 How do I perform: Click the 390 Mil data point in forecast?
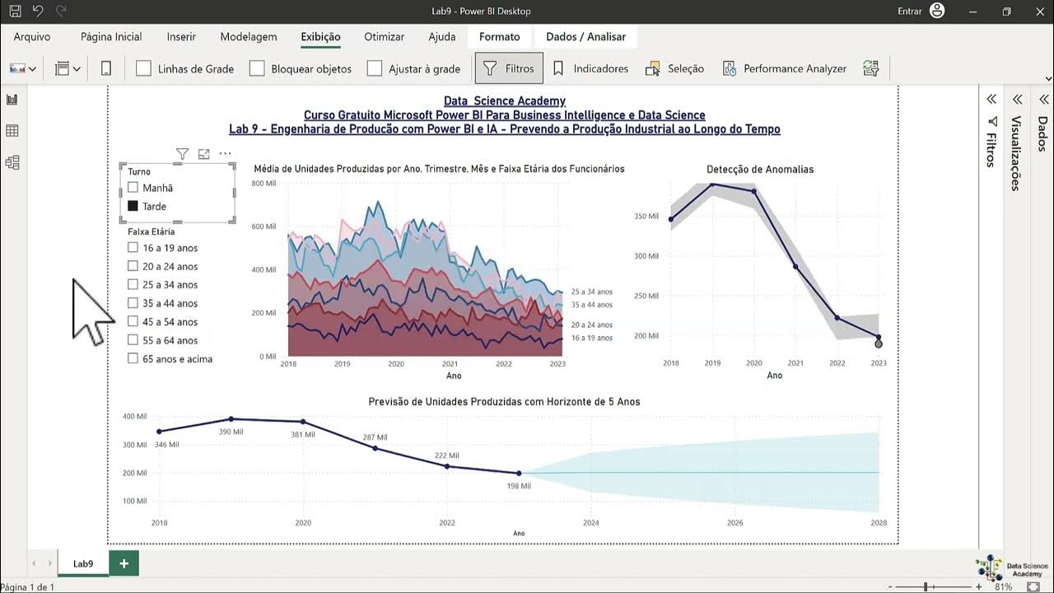[x=231, y=419]
